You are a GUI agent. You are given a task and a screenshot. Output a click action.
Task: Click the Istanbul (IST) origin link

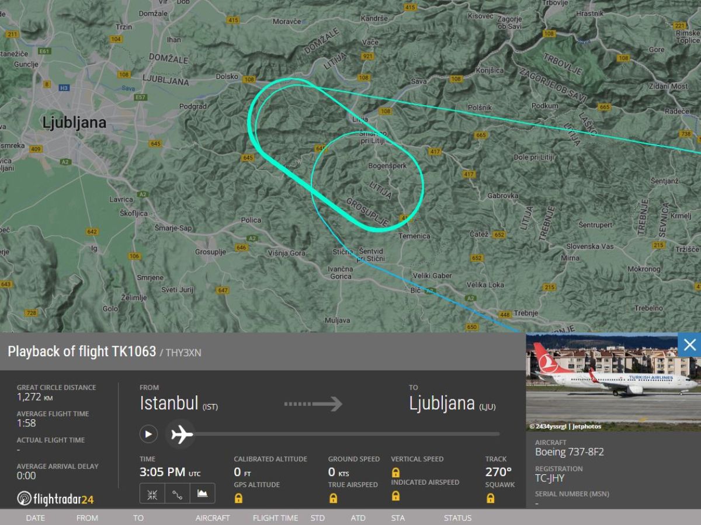point(178,404)
